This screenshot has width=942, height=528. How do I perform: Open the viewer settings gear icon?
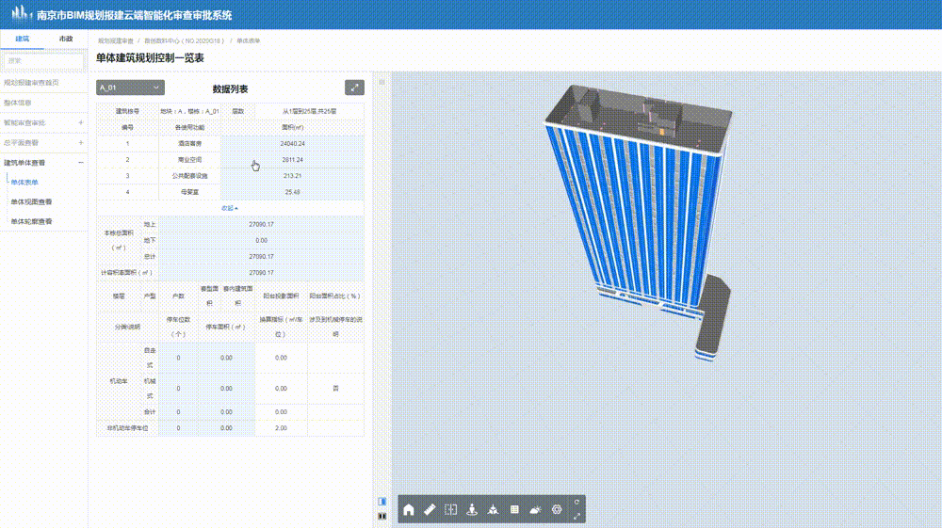click(557, 510)
